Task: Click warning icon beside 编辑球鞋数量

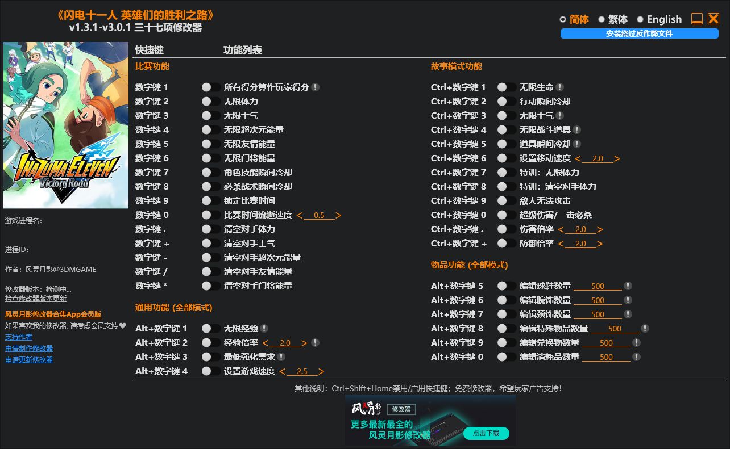Action: pos(628,286)
